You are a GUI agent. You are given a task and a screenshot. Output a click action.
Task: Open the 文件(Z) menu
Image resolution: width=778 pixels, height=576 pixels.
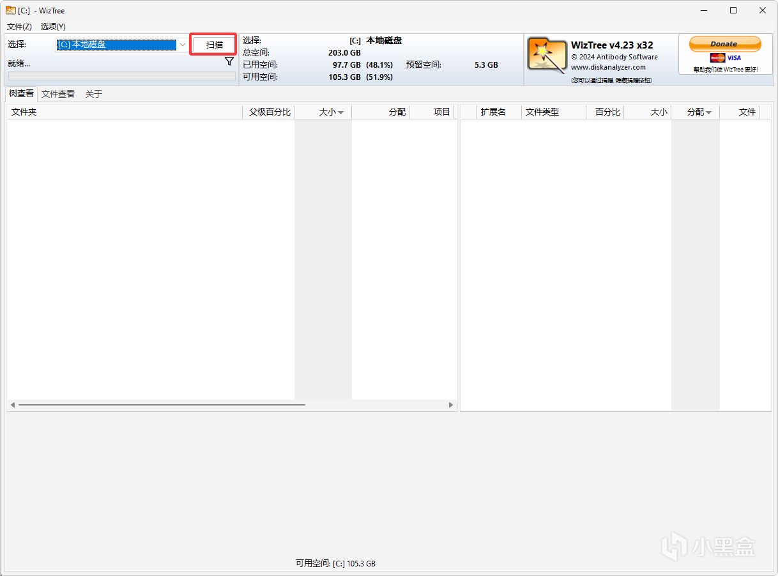(19, 26)
